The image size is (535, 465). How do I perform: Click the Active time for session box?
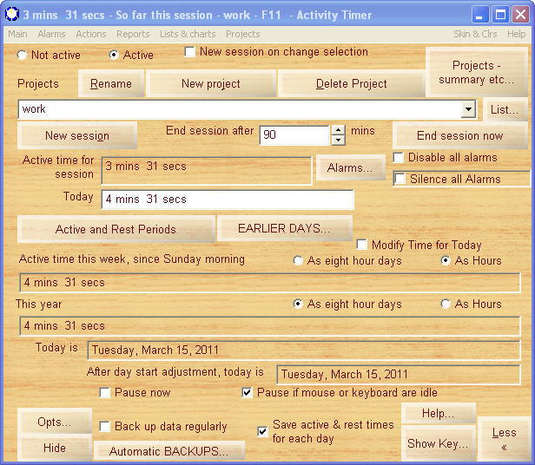tap(207, 171)
